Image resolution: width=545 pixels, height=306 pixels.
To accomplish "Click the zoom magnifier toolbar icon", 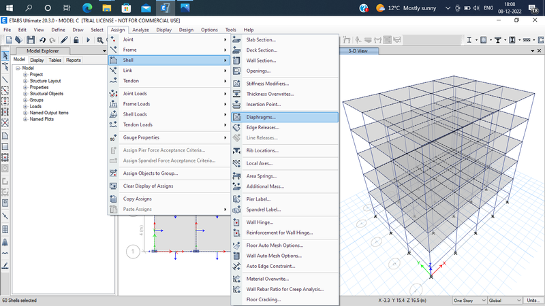I will click(99, 40).
